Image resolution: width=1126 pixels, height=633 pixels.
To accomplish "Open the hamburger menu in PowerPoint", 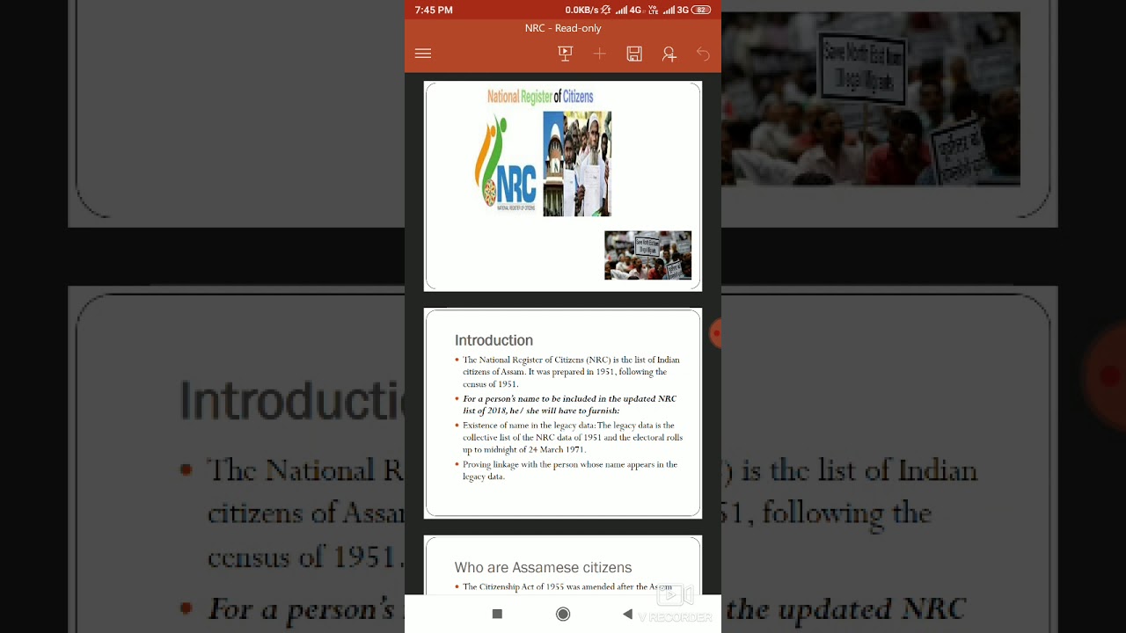I will pyautogui.click(x=423, y=54).
